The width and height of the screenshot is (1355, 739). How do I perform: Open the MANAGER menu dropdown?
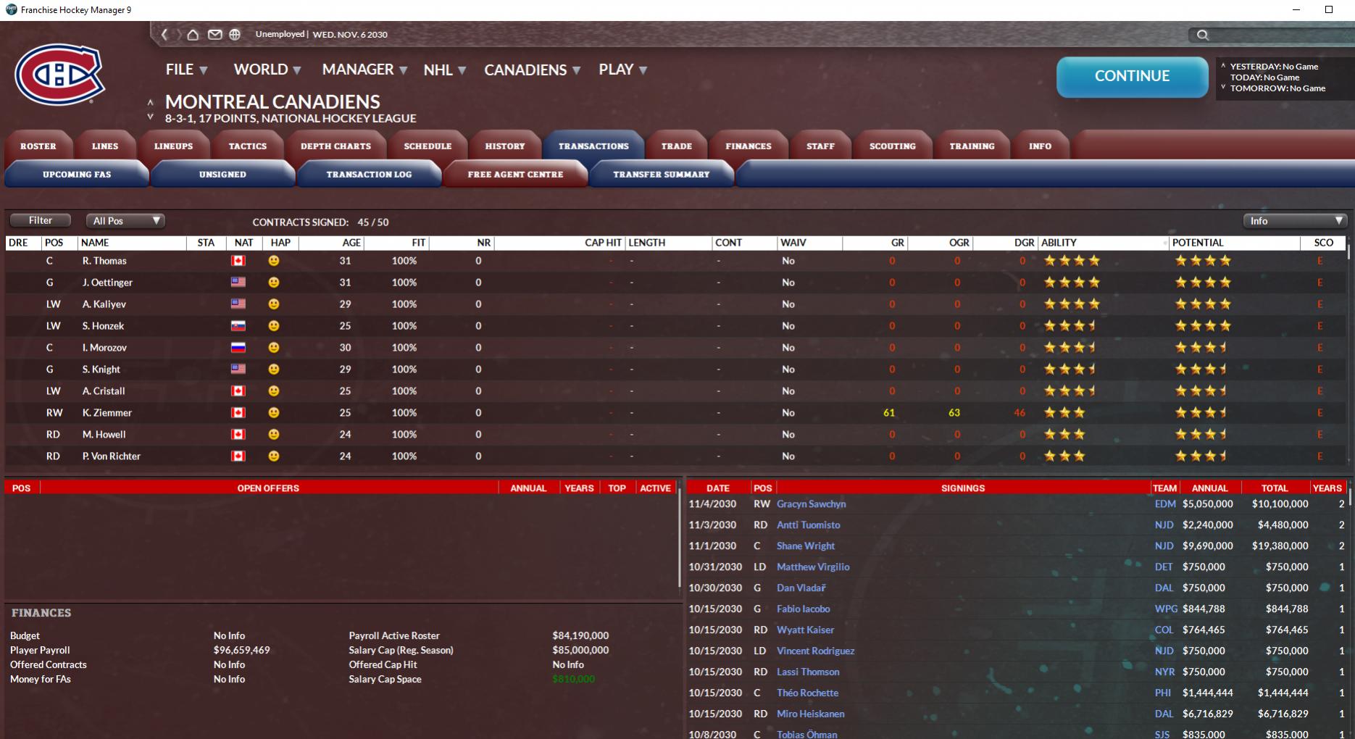click(364, 70)
